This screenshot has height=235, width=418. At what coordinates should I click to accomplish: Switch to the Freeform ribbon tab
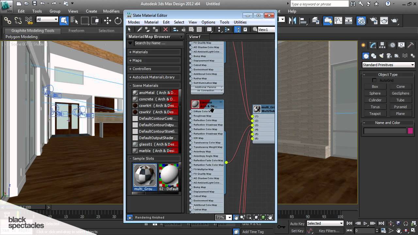(76, 31)
